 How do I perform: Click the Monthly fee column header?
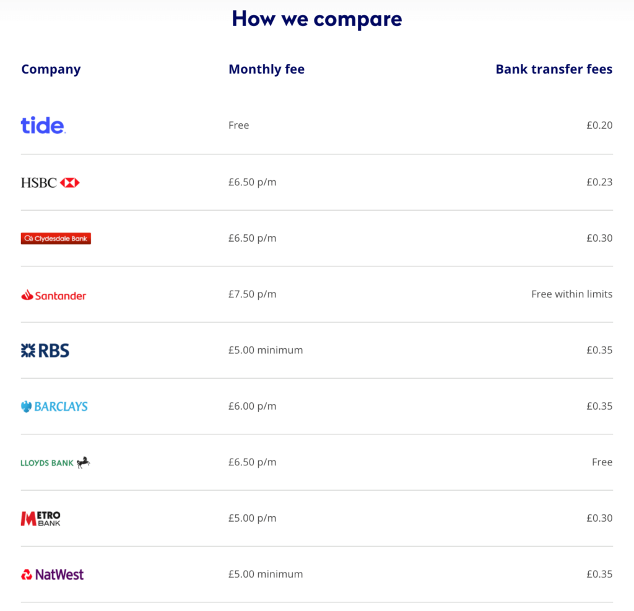[266, 69]
